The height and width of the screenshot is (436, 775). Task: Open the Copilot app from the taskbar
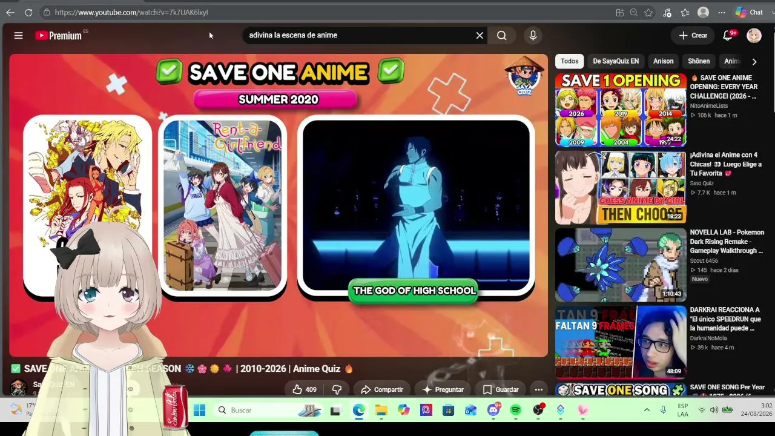point(403,411)
